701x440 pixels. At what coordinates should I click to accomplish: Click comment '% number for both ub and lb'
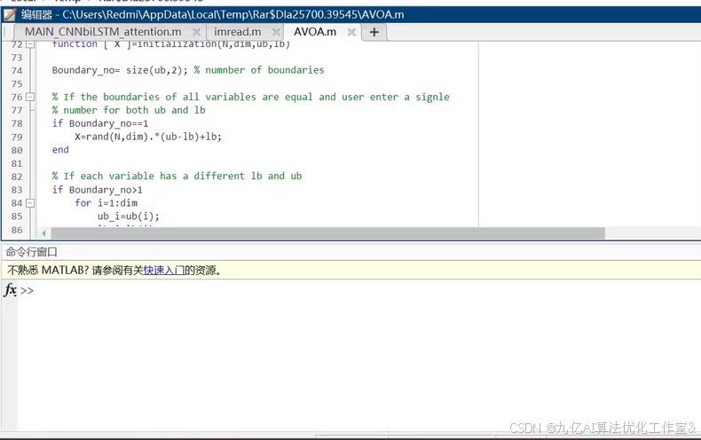(x=129, y=110)
